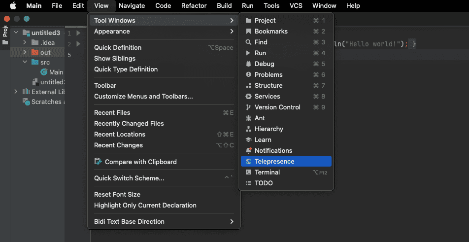Choose Recent Changes
Viewport: 469px width, 242px height.
pyautogui.click(x=164, y=145)
